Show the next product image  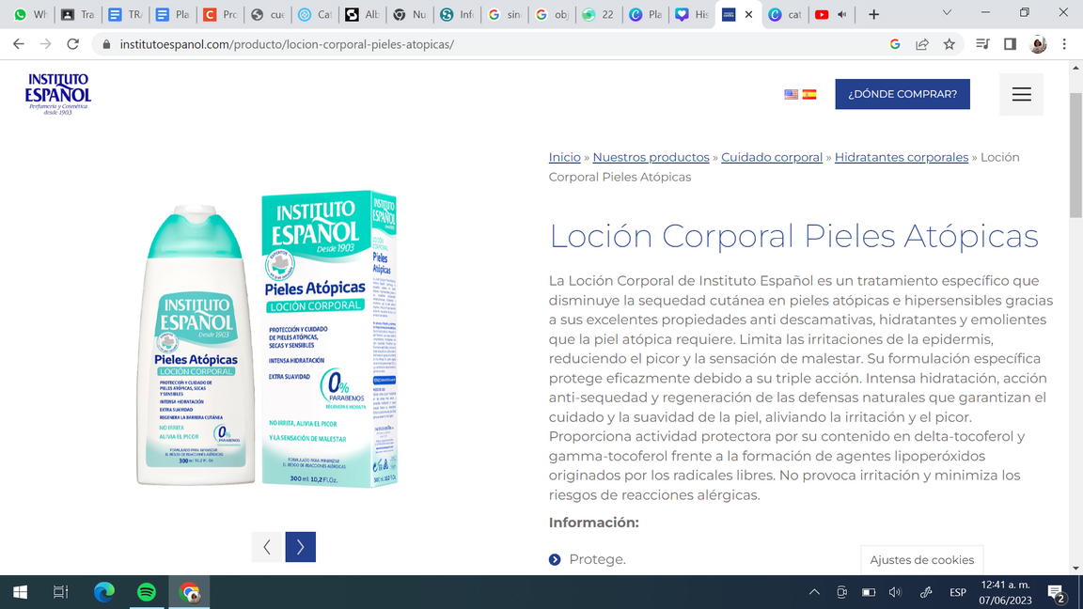(x=301, y=547)
